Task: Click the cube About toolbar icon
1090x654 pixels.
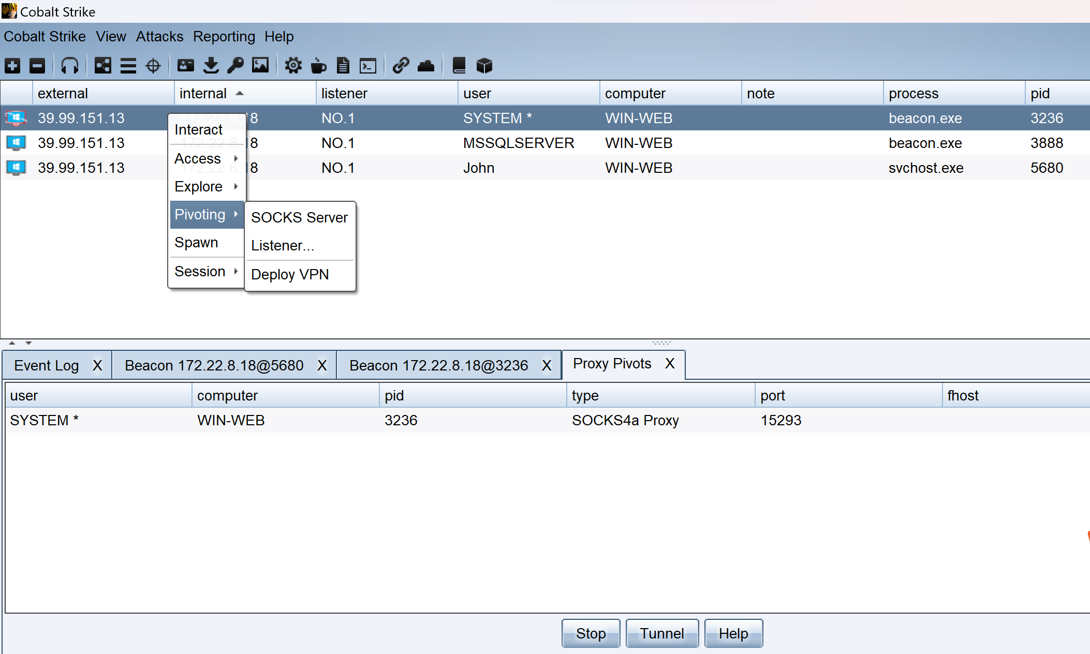Action: pyautogui.click(x=484, y=66)
